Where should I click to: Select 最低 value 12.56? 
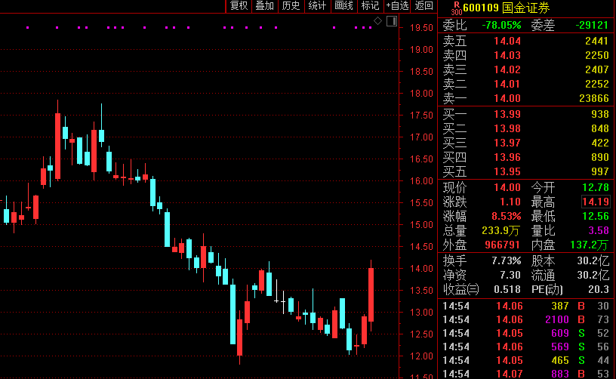[x=595, y=217]
